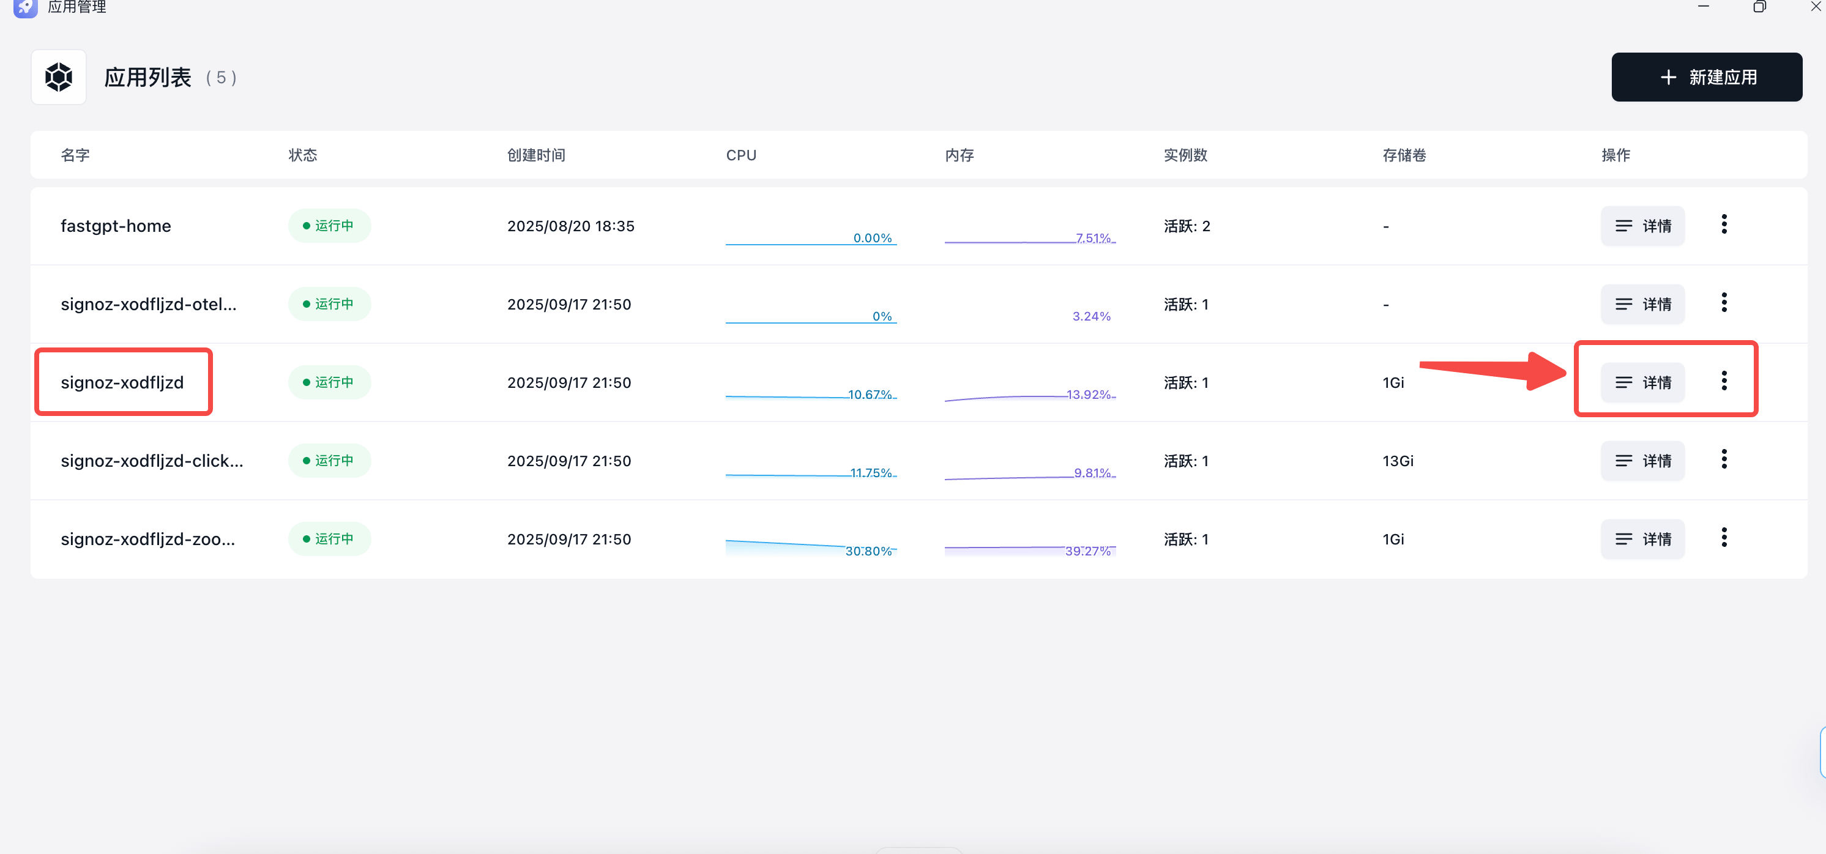Click the 名字 column header

(x=75, y=155)
